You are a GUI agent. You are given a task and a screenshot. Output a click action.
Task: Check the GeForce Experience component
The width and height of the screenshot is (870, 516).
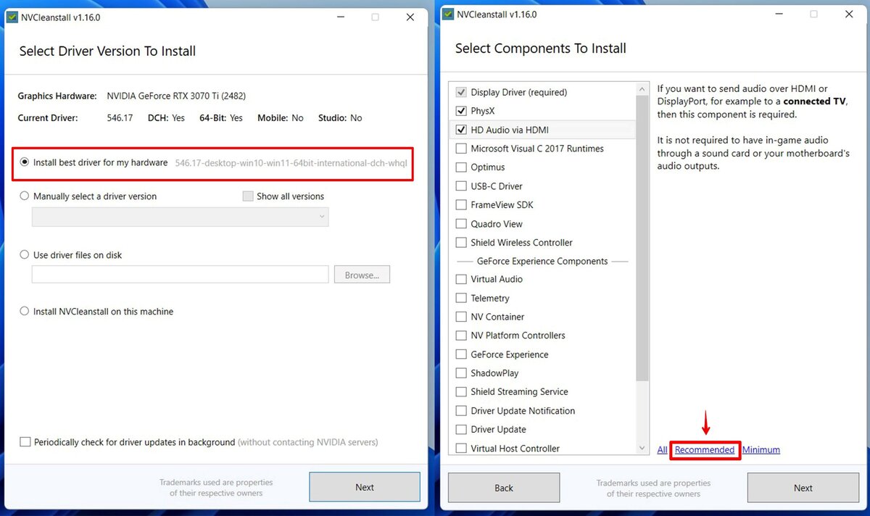pyautogui.click(x=461, y=354)
